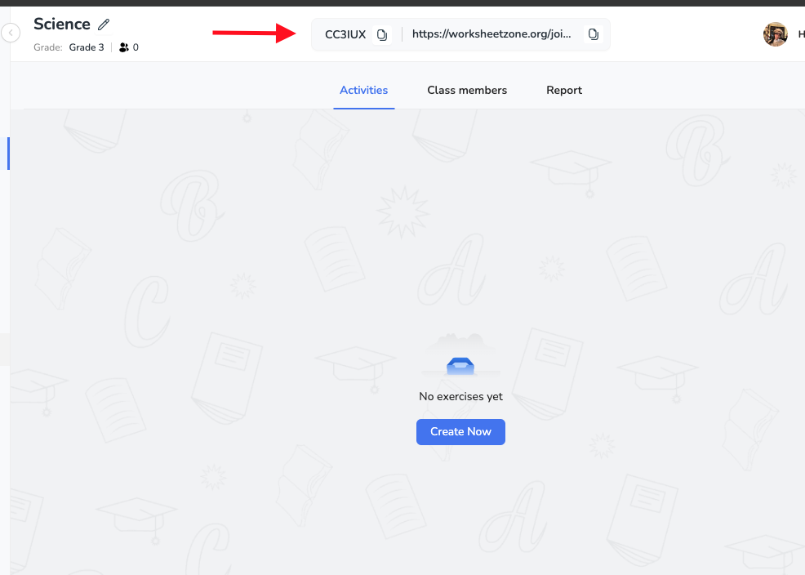Click the No exercises yet message
Screen dimensions: 805x575
tap(460, 396)
